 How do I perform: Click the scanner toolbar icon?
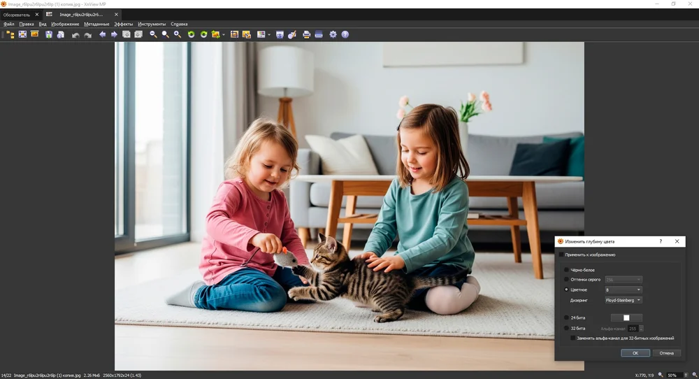[x=318, y=34]
